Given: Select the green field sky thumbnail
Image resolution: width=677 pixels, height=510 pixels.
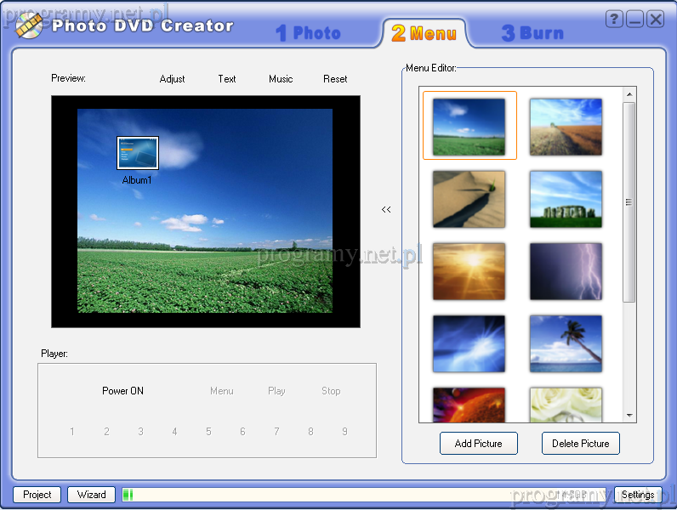Looking at the screenshot, I should click(469, 127).
